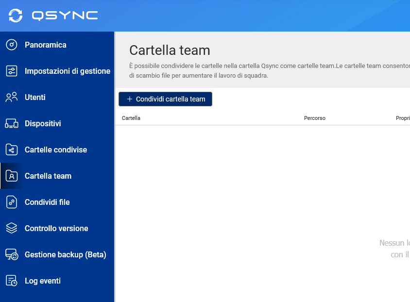Click the Log eventi clock-list icon
410x302 pixels.
point(12,281)
